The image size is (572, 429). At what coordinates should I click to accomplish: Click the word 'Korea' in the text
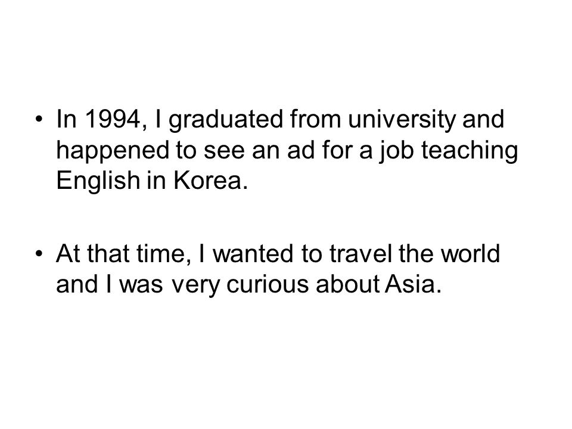207,180
